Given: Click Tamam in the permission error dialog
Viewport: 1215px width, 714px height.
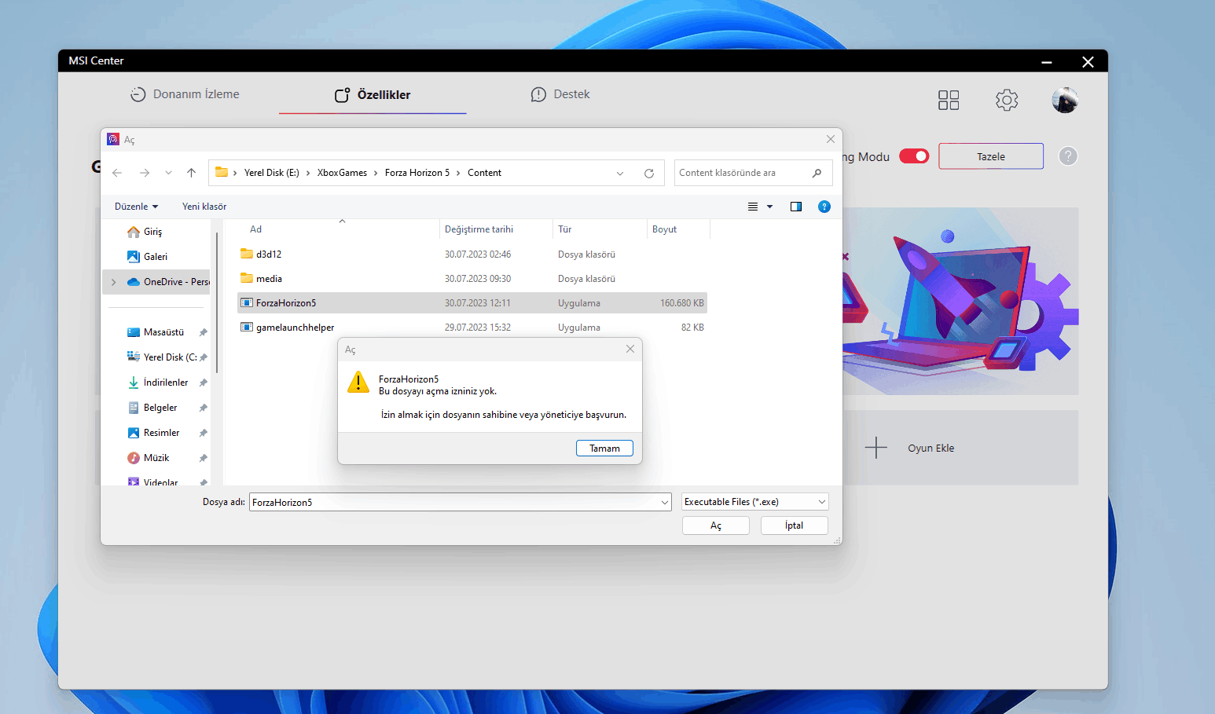Looking at the screenshot, I should point(604,449).
